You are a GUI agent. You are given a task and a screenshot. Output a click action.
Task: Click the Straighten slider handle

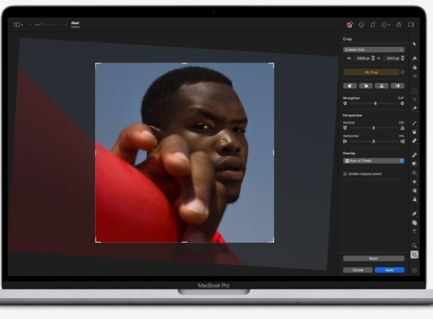(375, 104)
